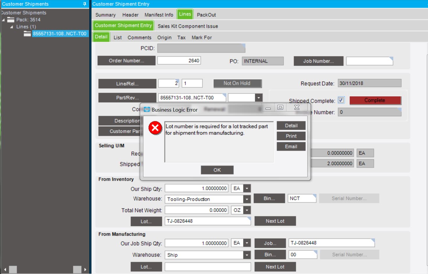
Task: Switch to the Header tab
Action: coord(130,15)
